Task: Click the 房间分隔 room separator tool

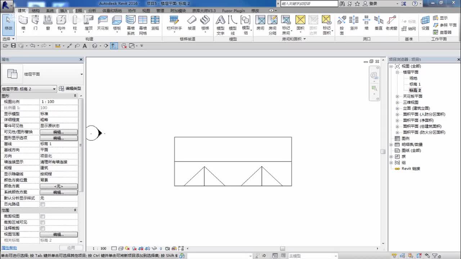Action: [x=273, y=25]
